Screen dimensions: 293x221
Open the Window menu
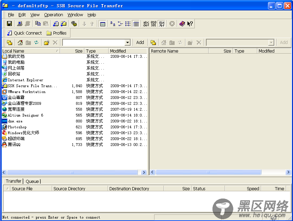pos(75,15)
